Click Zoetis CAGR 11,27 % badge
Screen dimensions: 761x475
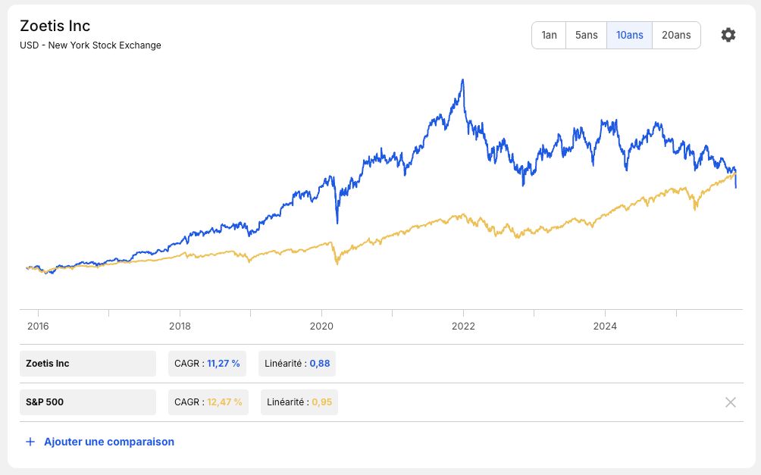point(207,364)
